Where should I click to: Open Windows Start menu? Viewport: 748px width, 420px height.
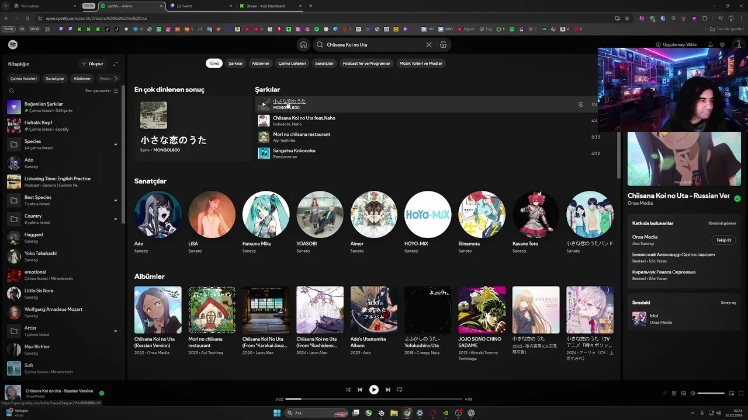tap(277, 413)
